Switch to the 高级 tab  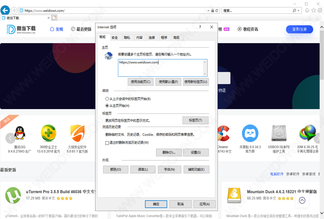point(176,37)
